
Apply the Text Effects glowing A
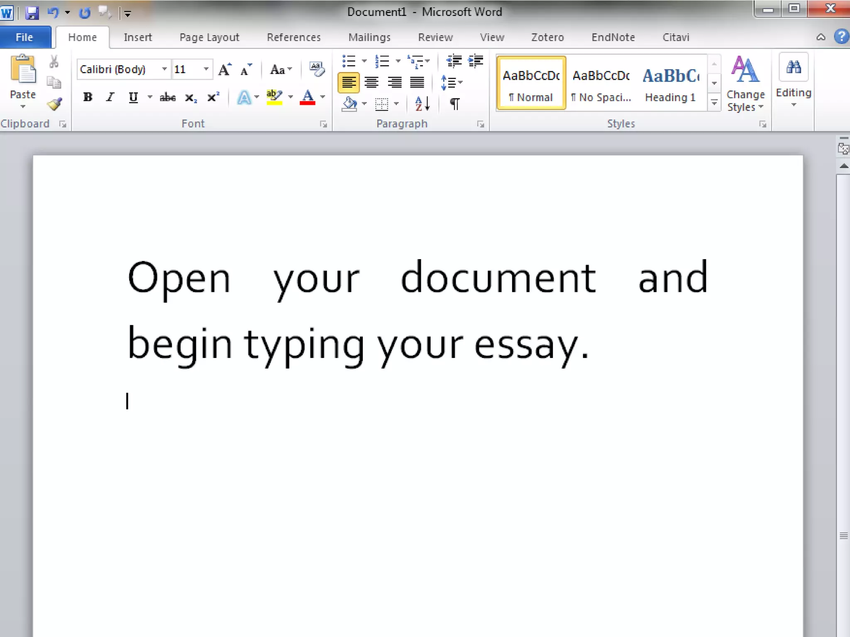244,97
